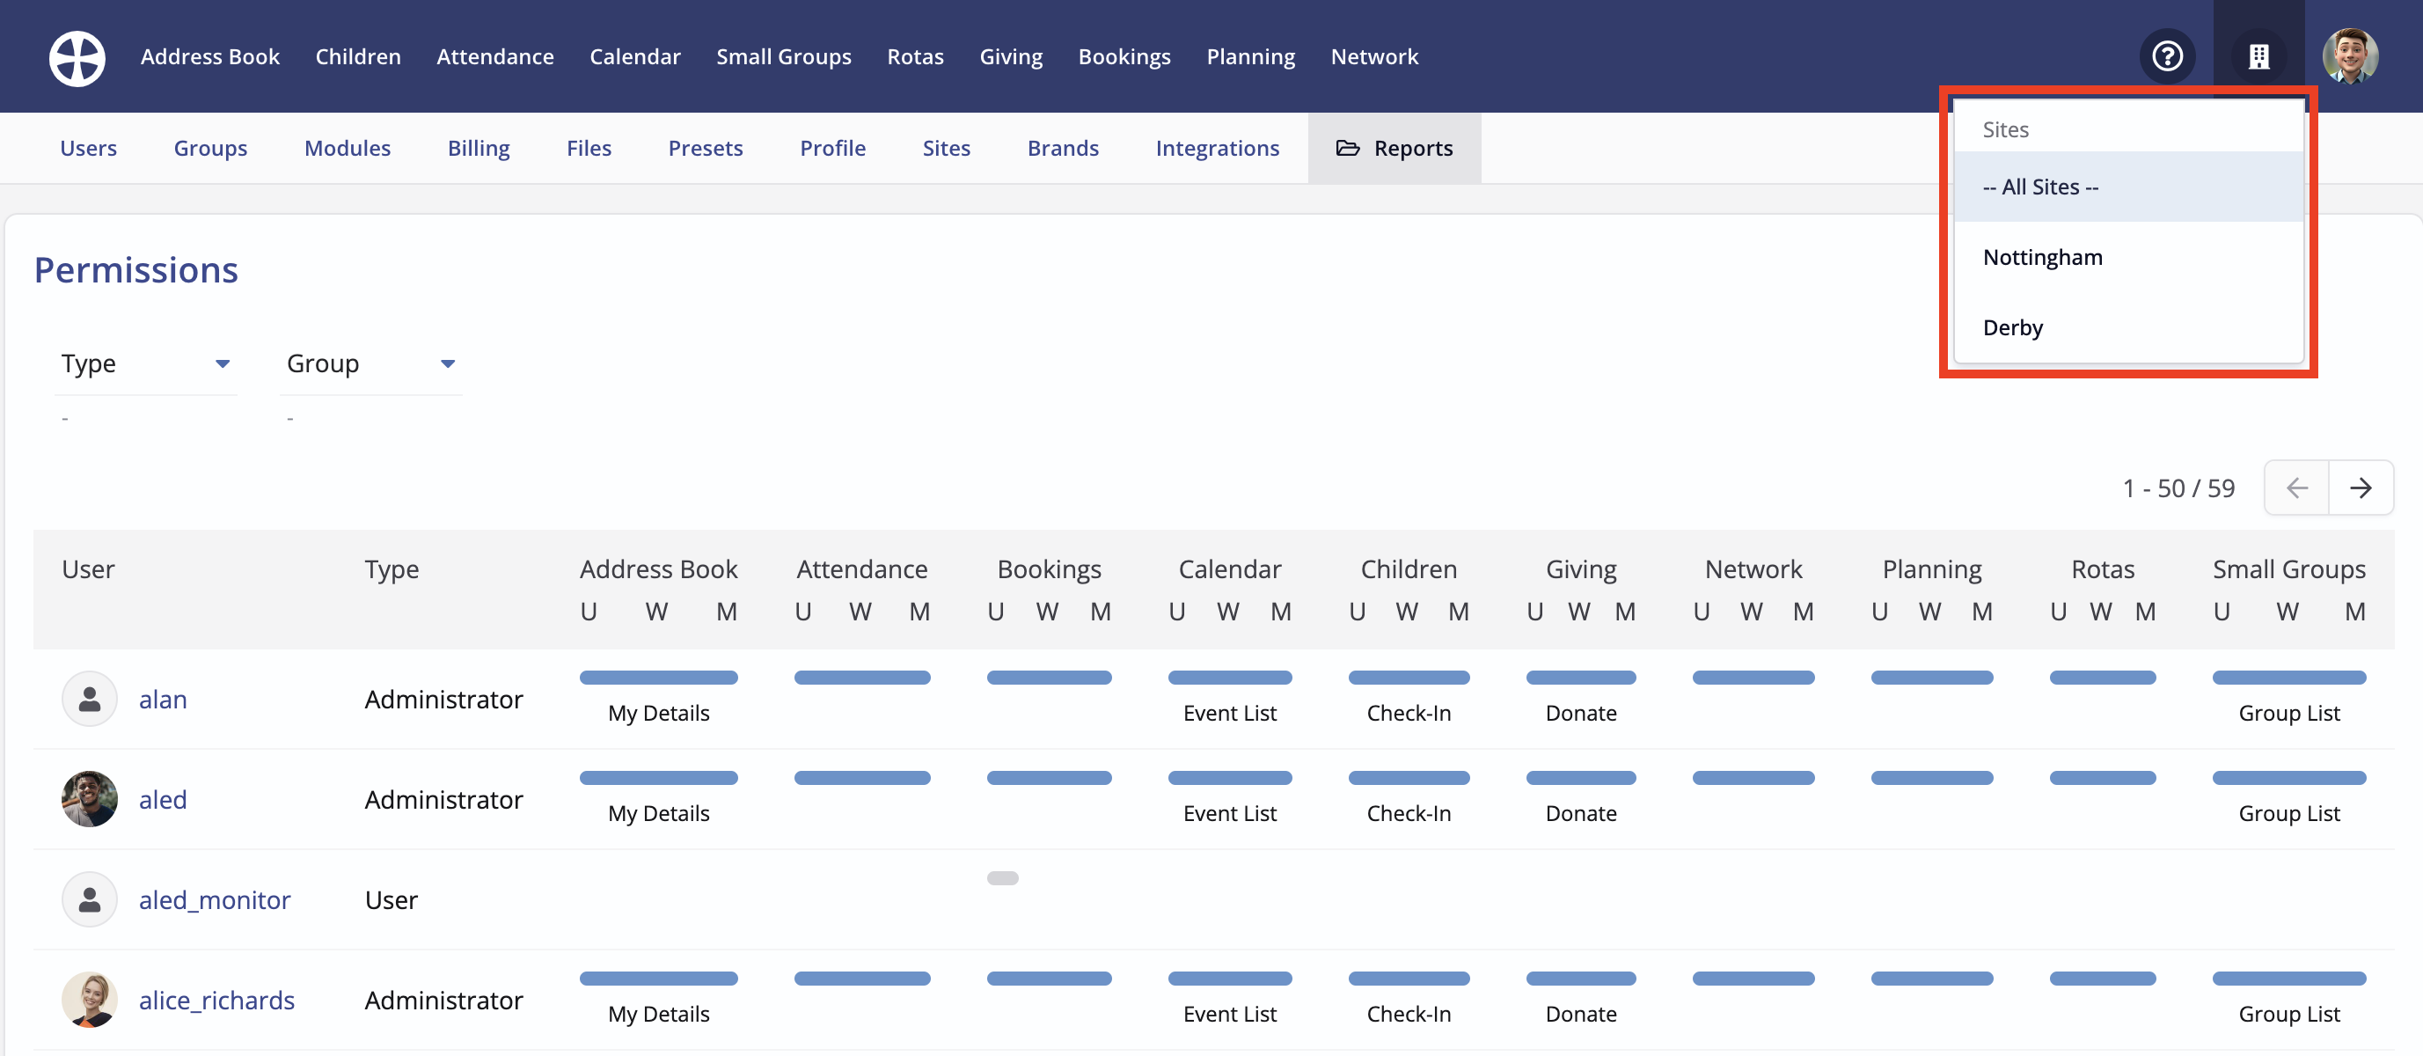The width and height of the screenshot is (2423, 1056).
Task: Choose Derby from the sites list
Action: pos(2012,327)
